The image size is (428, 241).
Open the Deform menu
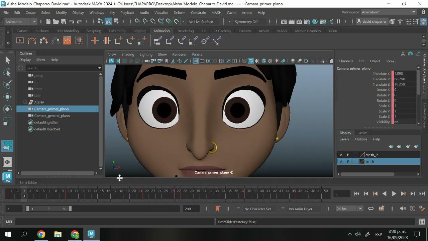pyautogui.click(x=179, y=12)
